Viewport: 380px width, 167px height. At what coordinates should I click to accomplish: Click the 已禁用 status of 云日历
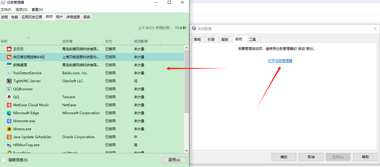110,49
